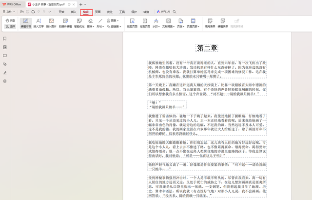Click the paragraph beginning 受到神秘事物强烈冲击时

207,187
